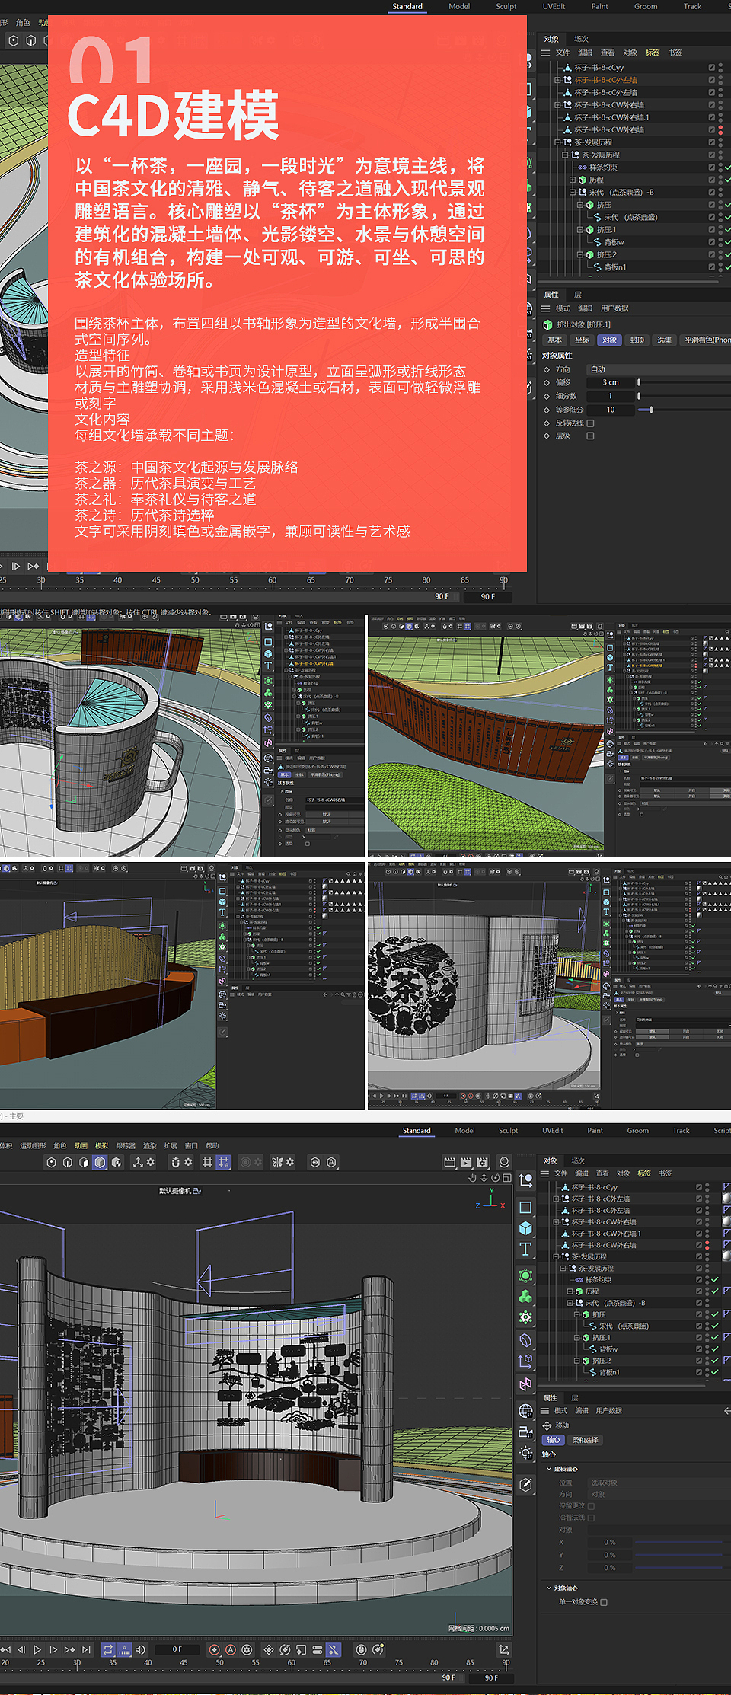Screen dimensions: 731x1695
Task: Enable the 单一对象变换 checkbox
Action: (604, 1602)
